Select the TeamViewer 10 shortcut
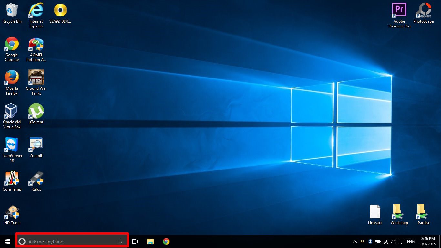The image size is (441, 248). (12, 150)
